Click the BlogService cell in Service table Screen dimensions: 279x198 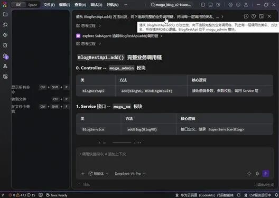[x=93, y=129]
